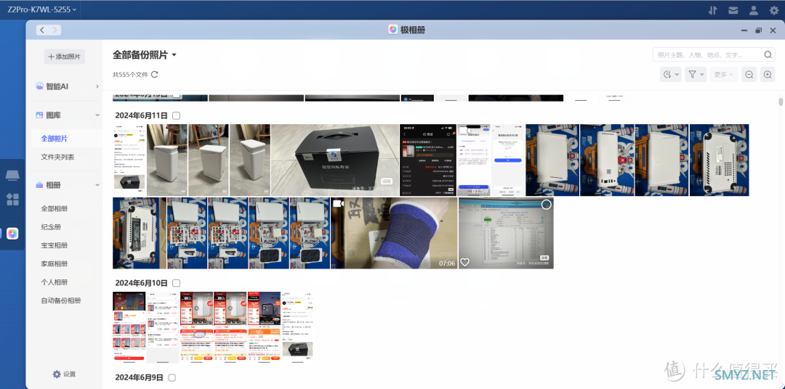Open the black box packaging photo
This screenshot has height=389, width=785.
click(334, 160)
